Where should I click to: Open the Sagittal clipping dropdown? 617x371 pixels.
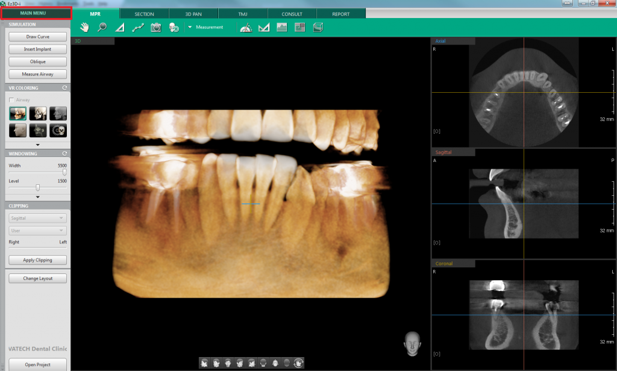(37, 218)
